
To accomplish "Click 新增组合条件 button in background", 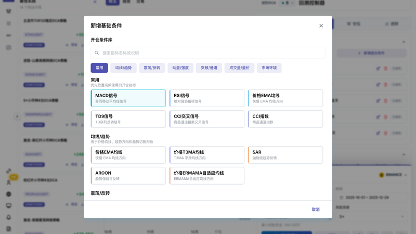I will tap(371, 53).
